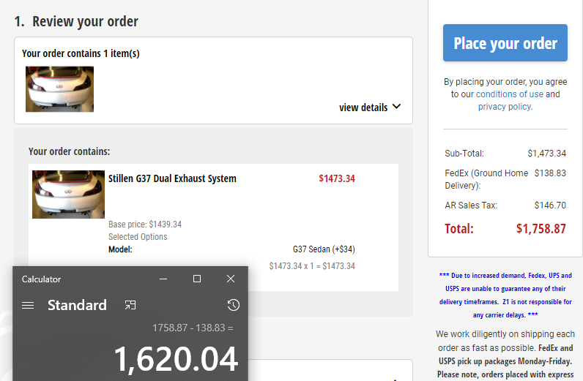Toggle Calculator keep on top mode

pos(130,306)
